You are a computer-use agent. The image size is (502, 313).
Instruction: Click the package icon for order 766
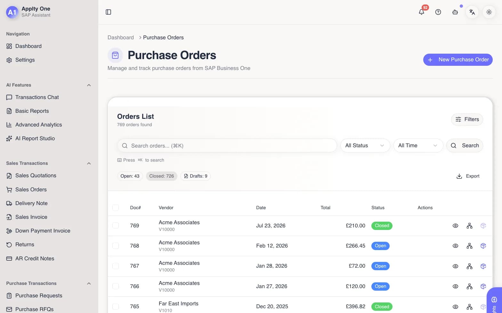point(483,286)
